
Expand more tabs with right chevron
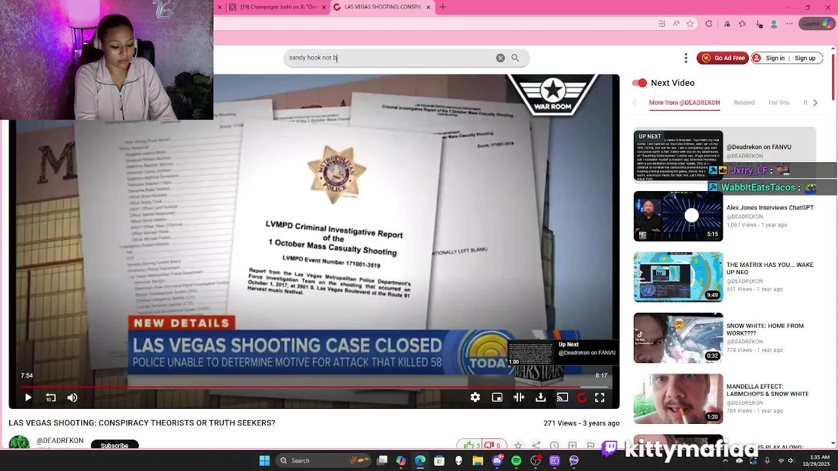click(x=815, y=103)
